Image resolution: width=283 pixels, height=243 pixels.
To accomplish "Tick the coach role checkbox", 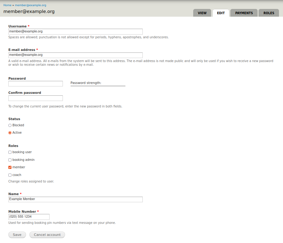I will tap(10, 175).
